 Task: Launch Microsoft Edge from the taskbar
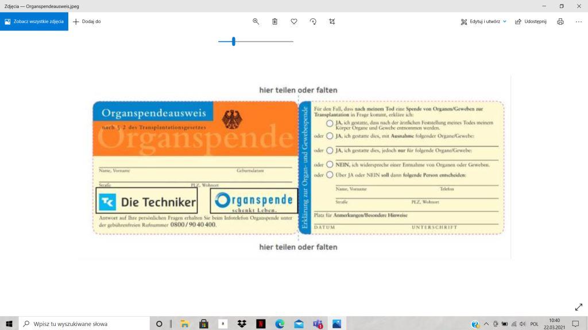point(280,324)
